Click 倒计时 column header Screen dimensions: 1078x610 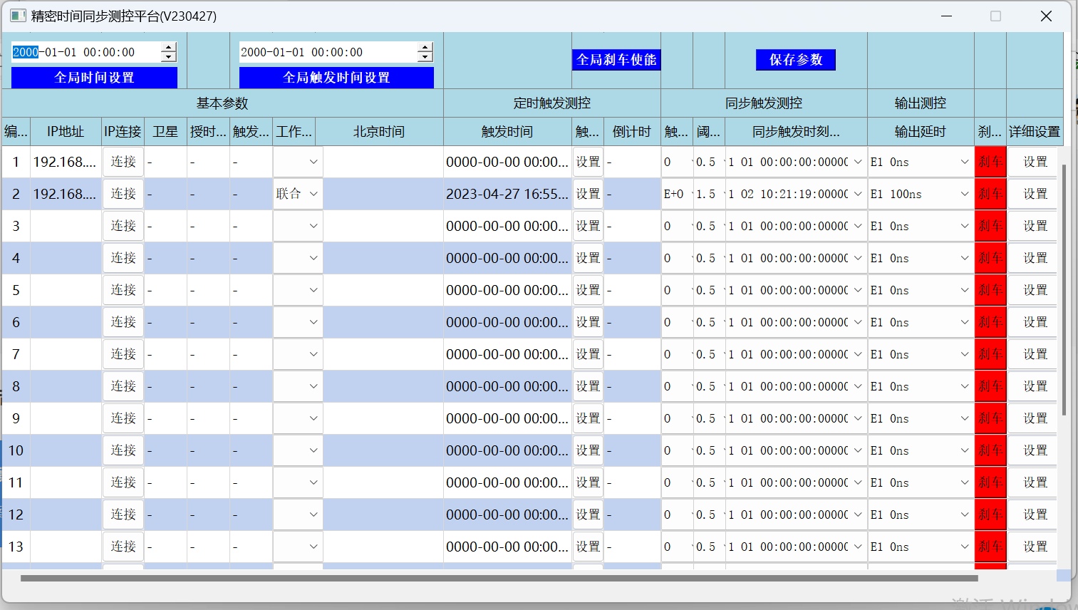(632, 132)
